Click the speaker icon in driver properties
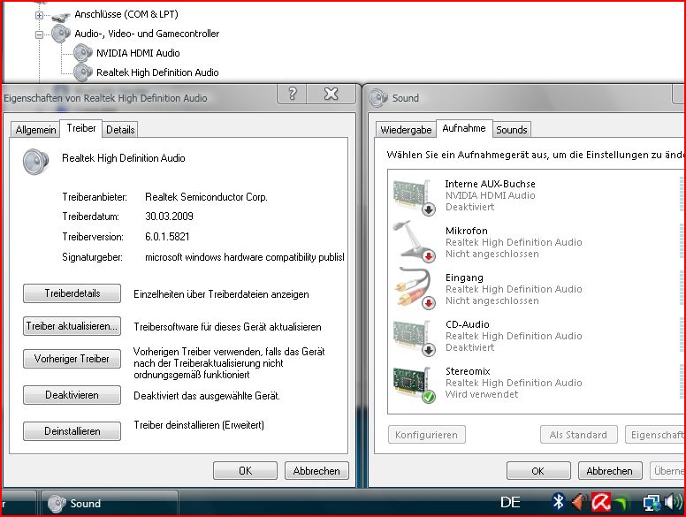Viewport: 686px width, 517px height. click(35, 162)
